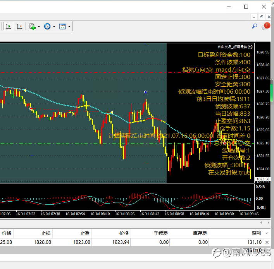Viewport: 274px width, 269px height.
Task: Click yellow left arrow marker near 08:10
Action: 112,112
